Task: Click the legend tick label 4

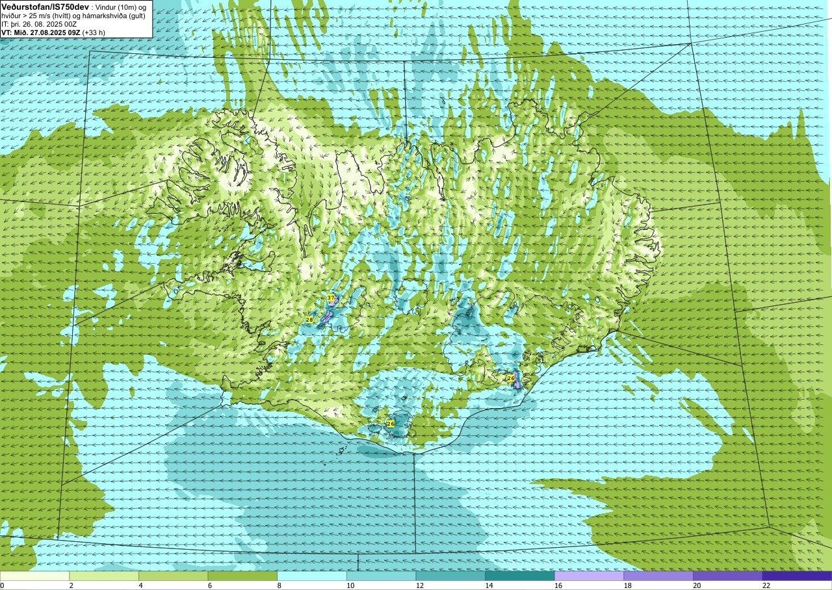Action: pyautogui.click(x=140, y=585)
